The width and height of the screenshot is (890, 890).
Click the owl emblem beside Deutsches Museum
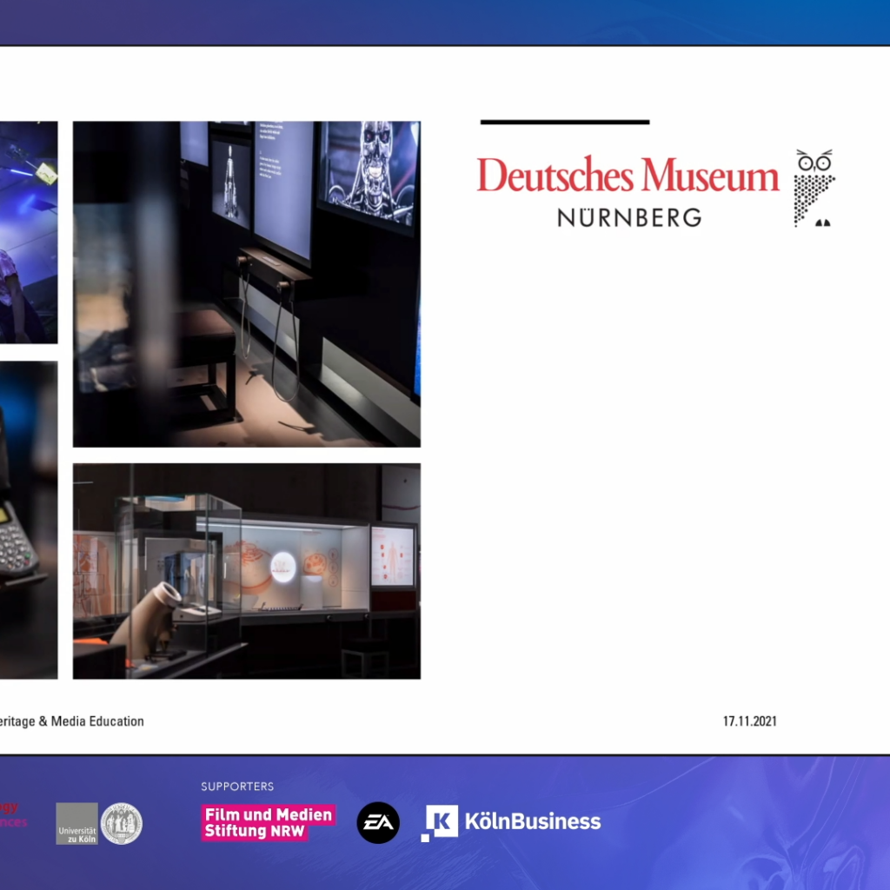[815, 189]
